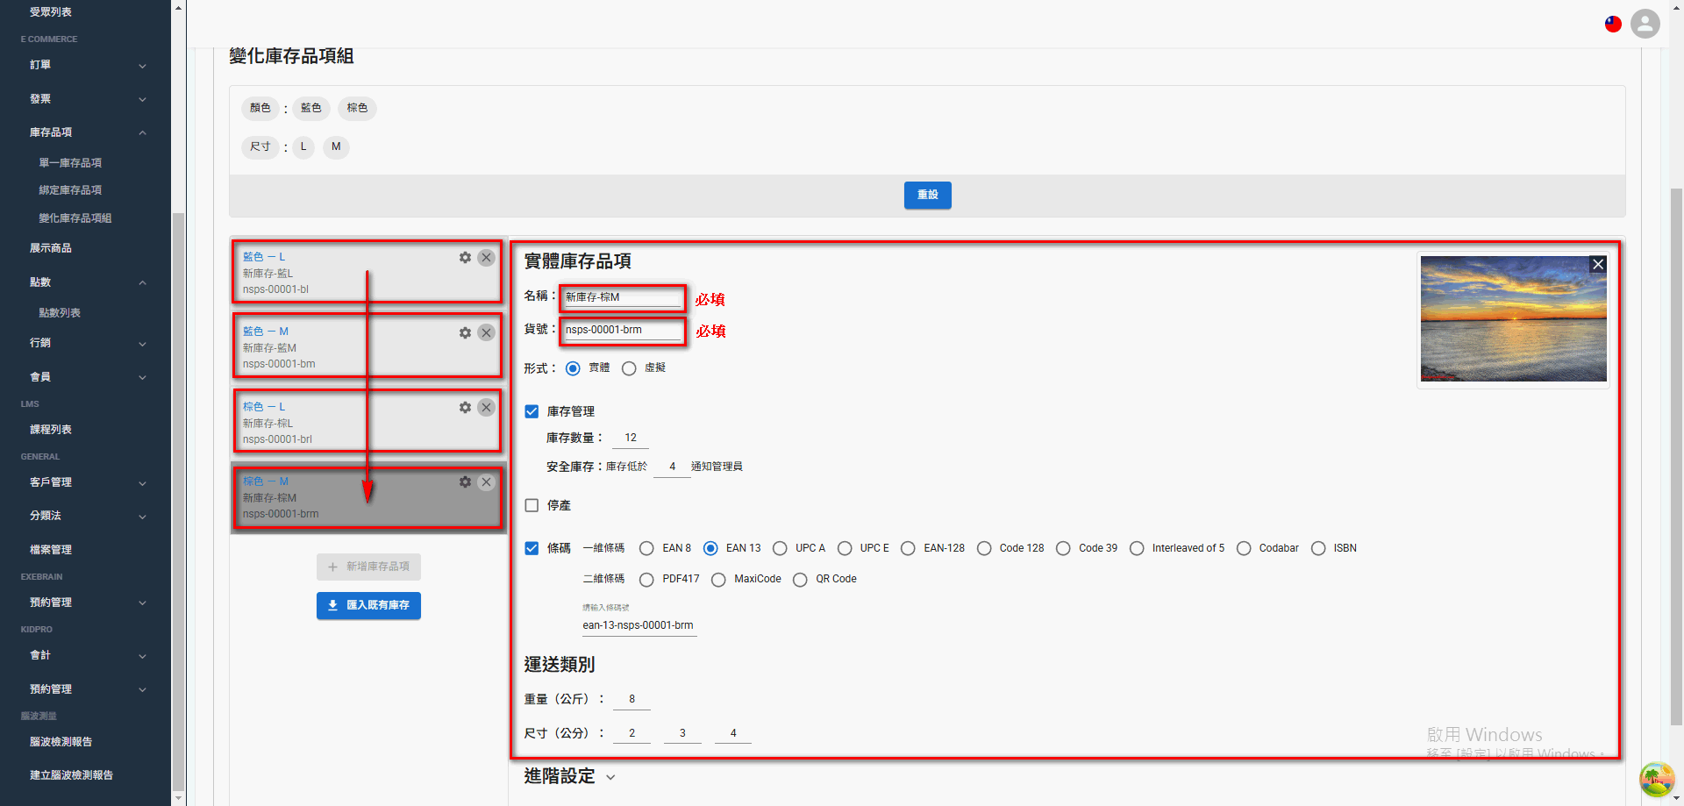The height and width of the screenshot is (806, 1684).
Task: Choose EAN 13 barcode format
Action: click(x=710, y=548)
